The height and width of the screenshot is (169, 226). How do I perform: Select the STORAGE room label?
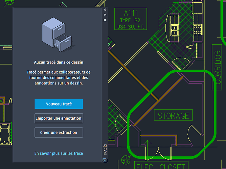pyautogui.click(x=173, y=116)
